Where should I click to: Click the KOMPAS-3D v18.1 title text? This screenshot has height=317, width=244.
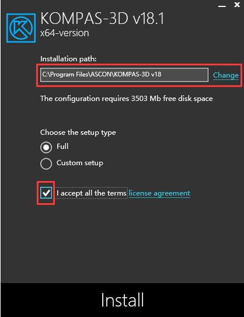pyautogui.click(x=102, y=18)
